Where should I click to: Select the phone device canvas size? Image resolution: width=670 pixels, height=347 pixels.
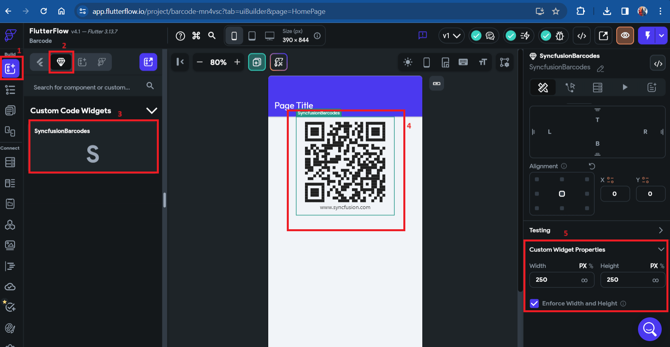coord(234,36)
